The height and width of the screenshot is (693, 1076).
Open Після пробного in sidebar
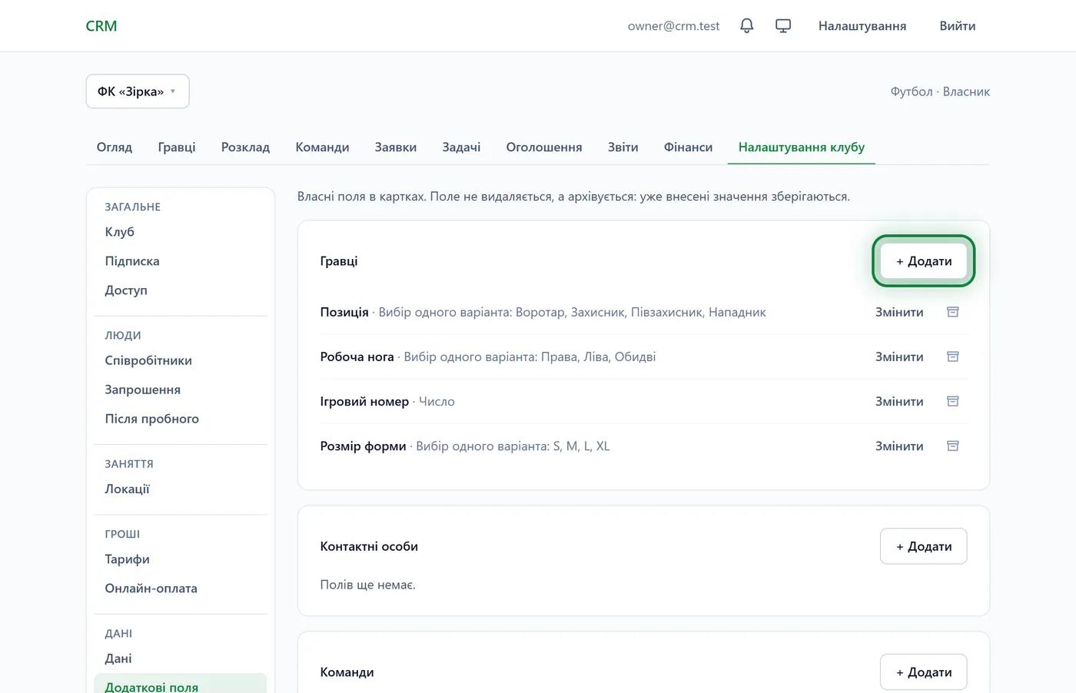181,419
